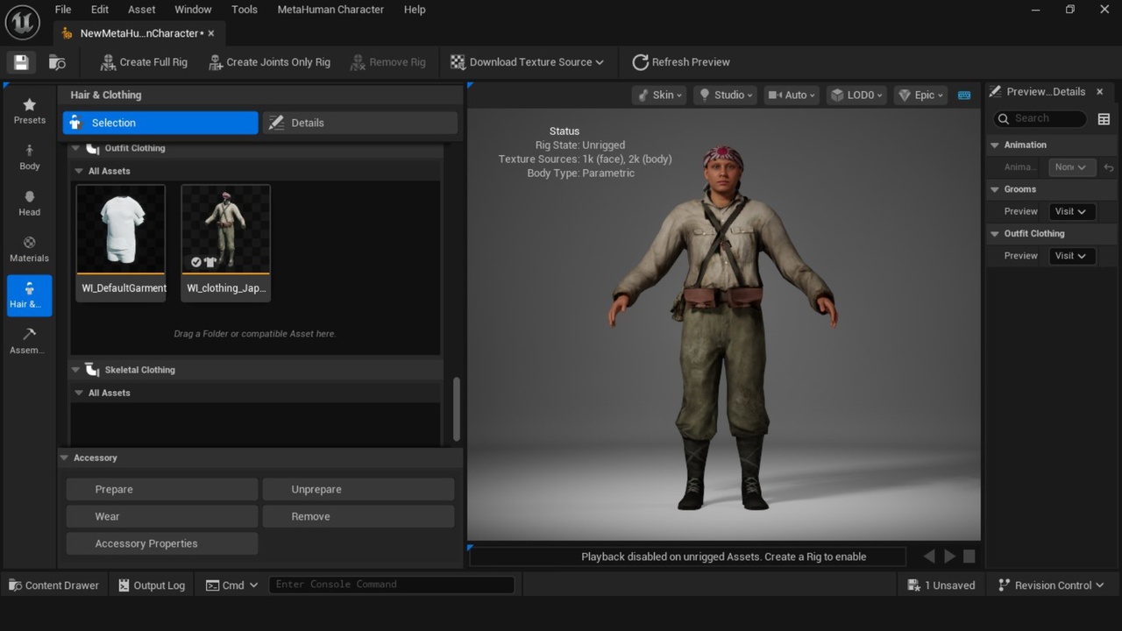This screenshot has height=631, width=1122.
Task: Open the Output Log
Action: pyautogui.click(x=152, y=585)
